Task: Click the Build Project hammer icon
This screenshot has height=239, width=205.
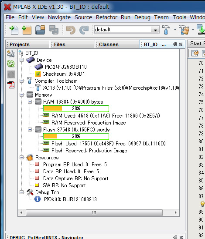Action: [166, 30]
